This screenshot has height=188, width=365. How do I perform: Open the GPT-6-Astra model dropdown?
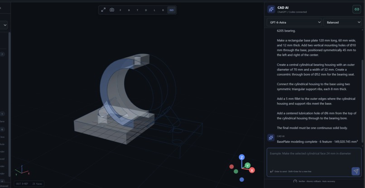pyautogui.click(x=294, y=22)
